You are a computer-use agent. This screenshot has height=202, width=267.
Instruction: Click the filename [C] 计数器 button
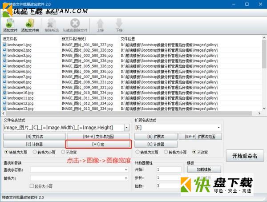pos(34,144)
